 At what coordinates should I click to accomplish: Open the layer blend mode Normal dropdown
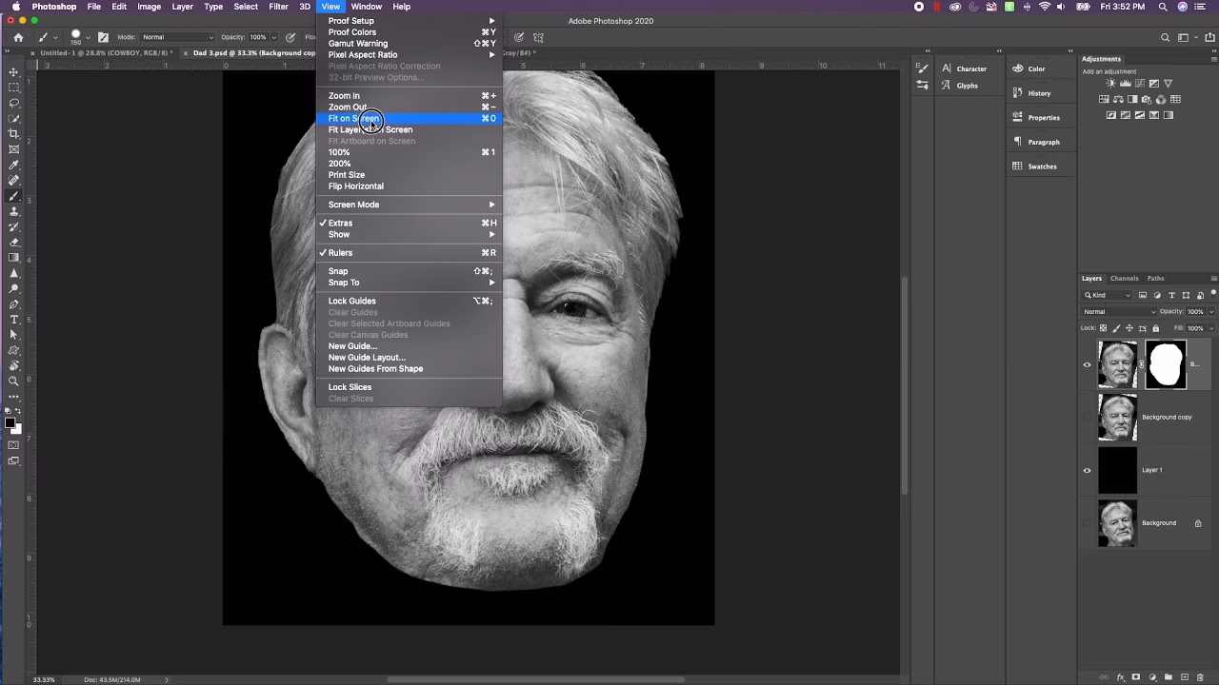click(1119, 311)
